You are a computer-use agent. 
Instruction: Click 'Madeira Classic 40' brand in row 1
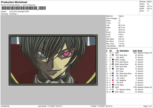tap(145, 53)
